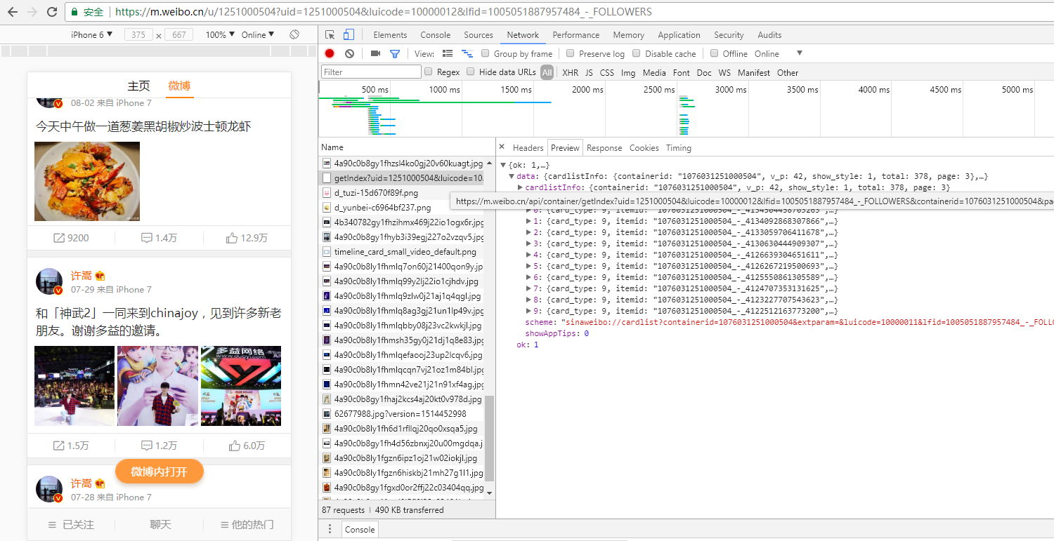Clear the network log

click(x=349, y=53)
